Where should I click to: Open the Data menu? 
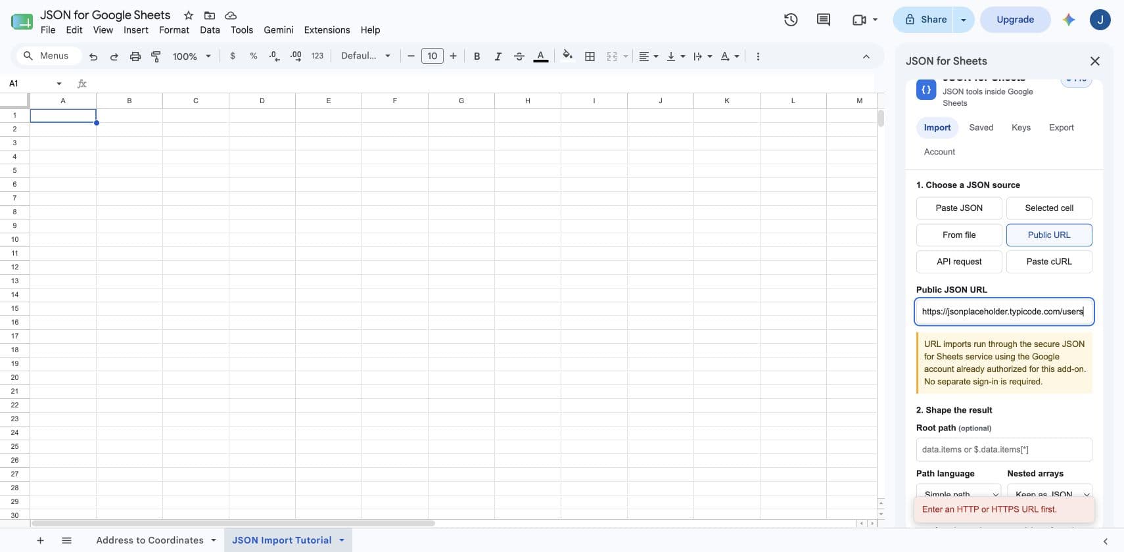[x=210, y=30]
